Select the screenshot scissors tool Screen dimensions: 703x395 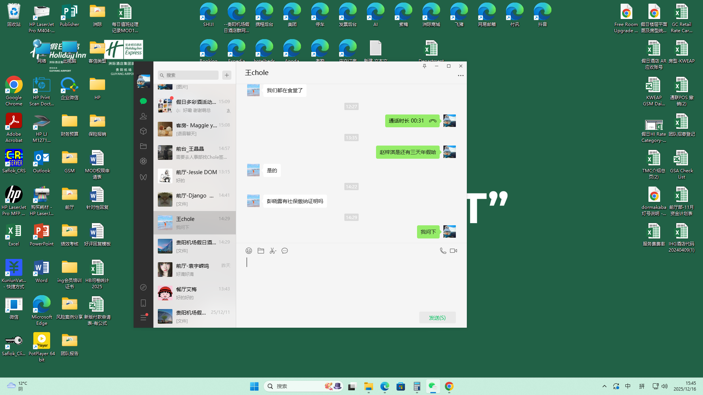(x=273, y=251)
